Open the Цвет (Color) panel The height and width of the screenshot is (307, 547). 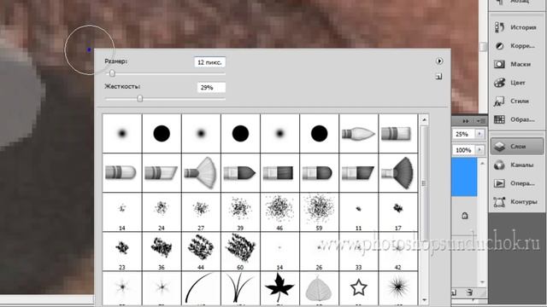click(516, 83)
